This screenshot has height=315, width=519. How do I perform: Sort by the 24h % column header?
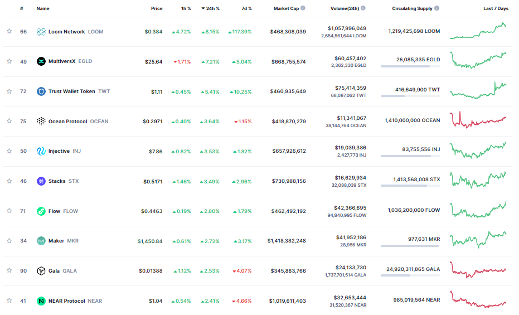pyautogui.click(x=211, y=8)
